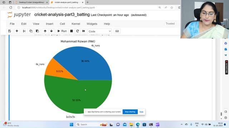
Task: Stop sharing the screen
Action: [130, 112]
